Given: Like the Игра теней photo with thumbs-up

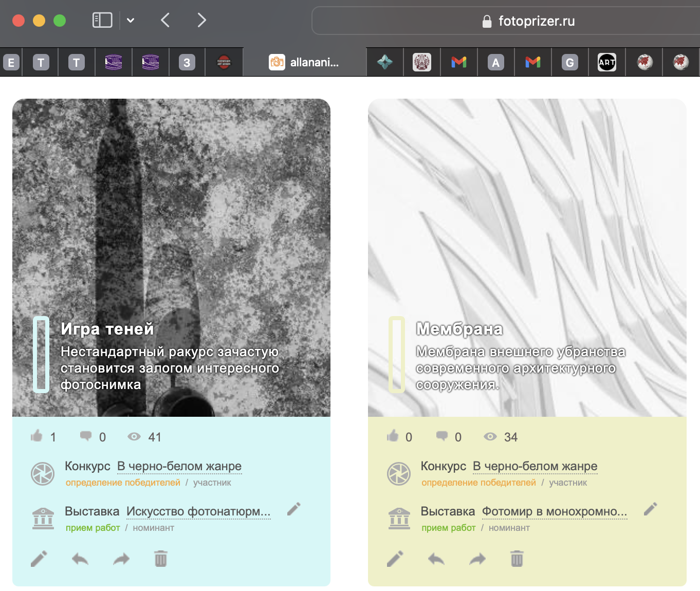Looking at the screenshot, I should point(36,436).
